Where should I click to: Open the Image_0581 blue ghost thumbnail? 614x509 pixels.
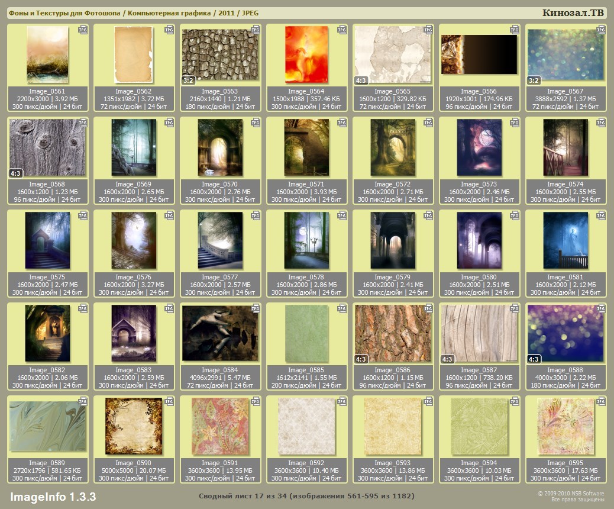coord(565,240)
